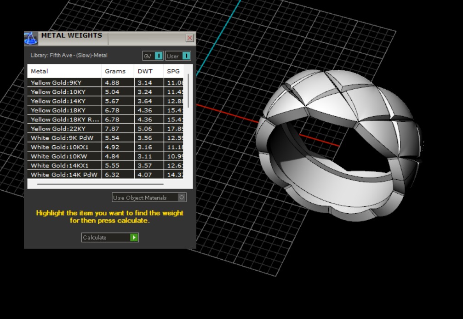Click the green Calculate arrow icon

click(x=134, y=238)
